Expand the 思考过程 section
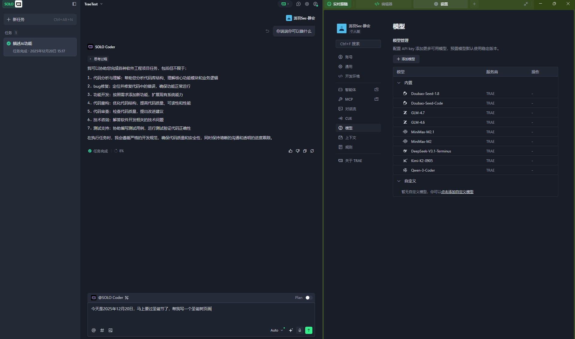The height and width of the screenshot is (339, 575). (x=98, y=59)
